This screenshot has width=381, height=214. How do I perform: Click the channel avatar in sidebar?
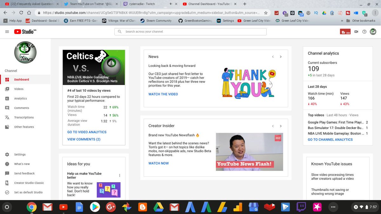tap(25, 52)
